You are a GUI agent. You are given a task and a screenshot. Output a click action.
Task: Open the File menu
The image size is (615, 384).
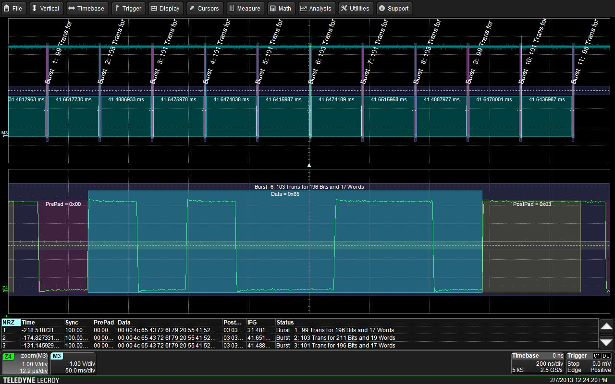point(13,8)
